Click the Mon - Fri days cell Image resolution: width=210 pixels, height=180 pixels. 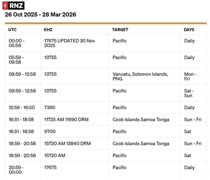(x=194, y=76)
